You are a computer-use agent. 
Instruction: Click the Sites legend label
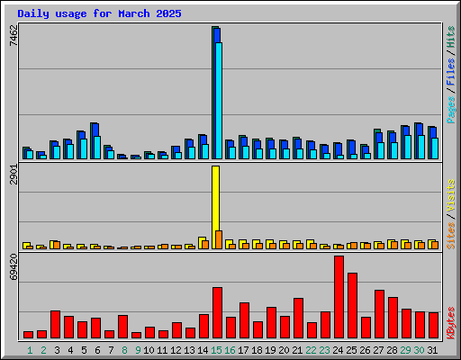451,236
